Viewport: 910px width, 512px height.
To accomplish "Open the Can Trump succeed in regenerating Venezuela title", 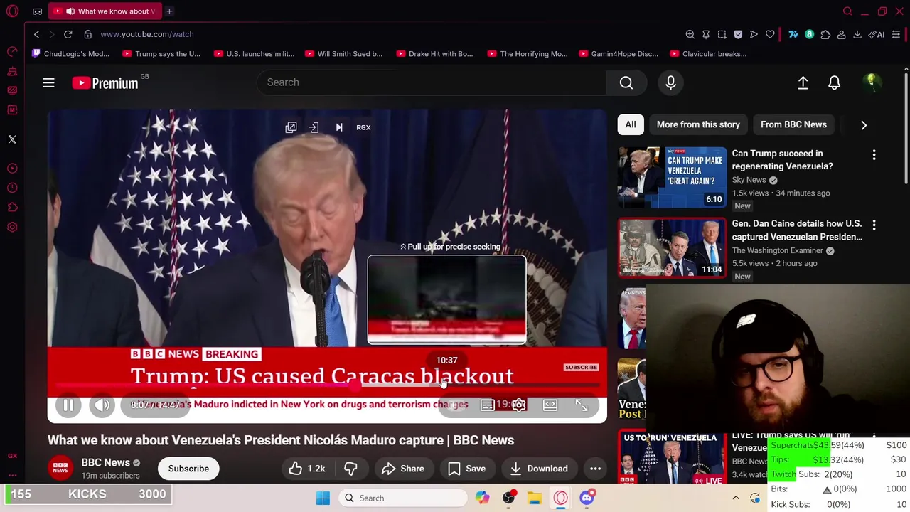I will 782,160.
